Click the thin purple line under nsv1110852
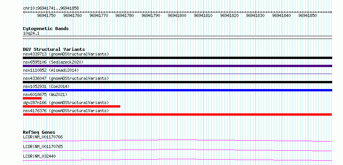343x165 pixels. (177, 74)
